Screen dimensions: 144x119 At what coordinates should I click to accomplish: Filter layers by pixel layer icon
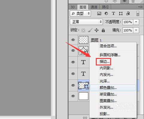pos(99,13)
